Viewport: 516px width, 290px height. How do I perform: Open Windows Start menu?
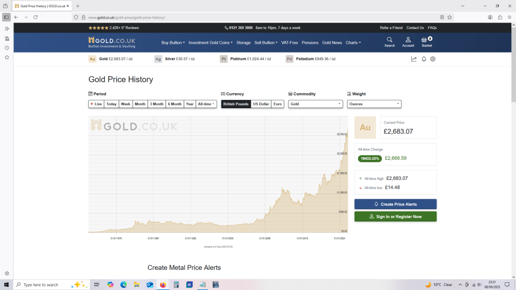(x=6, y=285)
